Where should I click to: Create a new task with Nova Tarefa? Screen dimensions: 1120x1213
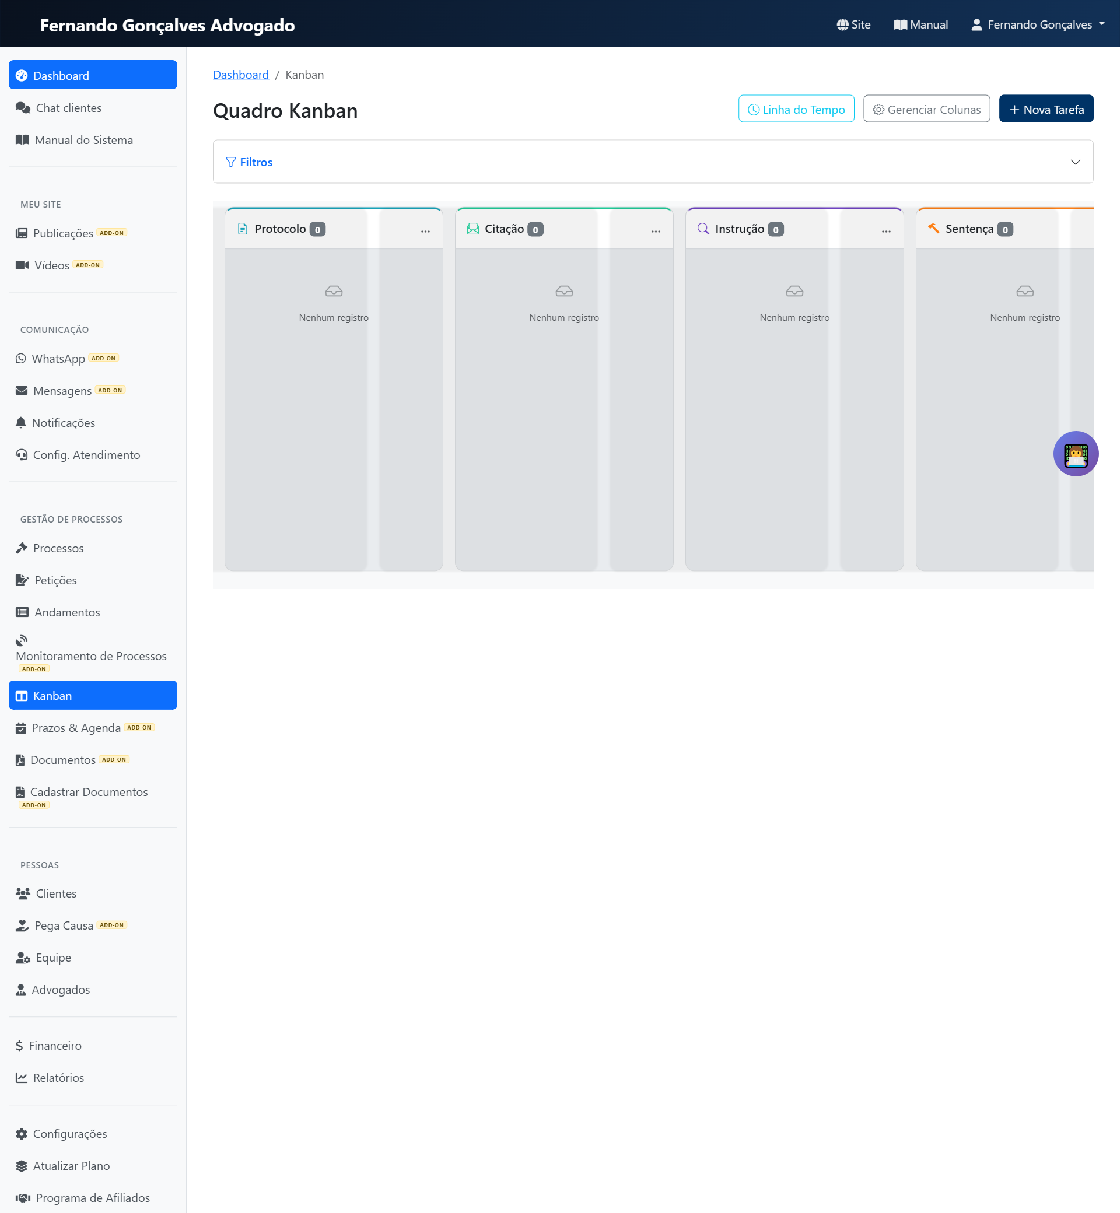tap(1046, 109)
